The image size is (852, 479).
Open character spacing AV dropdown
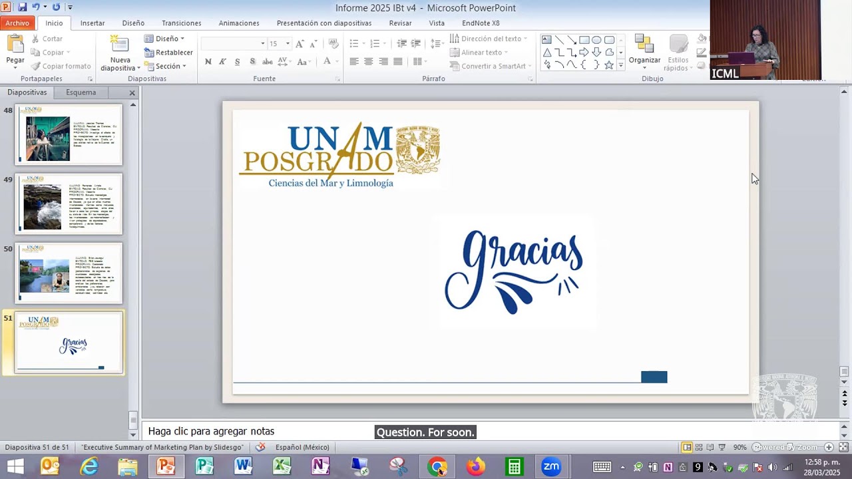[284, 62]
